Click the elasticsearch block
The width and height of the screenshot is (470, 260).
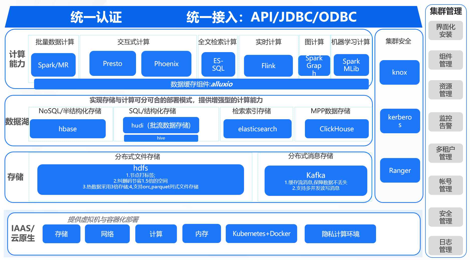(x=257, y=129)
